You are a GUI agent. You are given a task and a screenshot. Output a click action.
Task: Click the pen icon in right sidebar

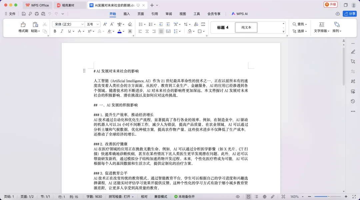(353, 52)
